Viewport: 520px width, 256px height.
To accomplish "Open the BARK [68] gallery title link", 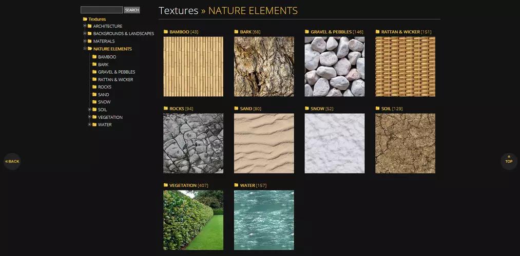I will coord(250,32).
